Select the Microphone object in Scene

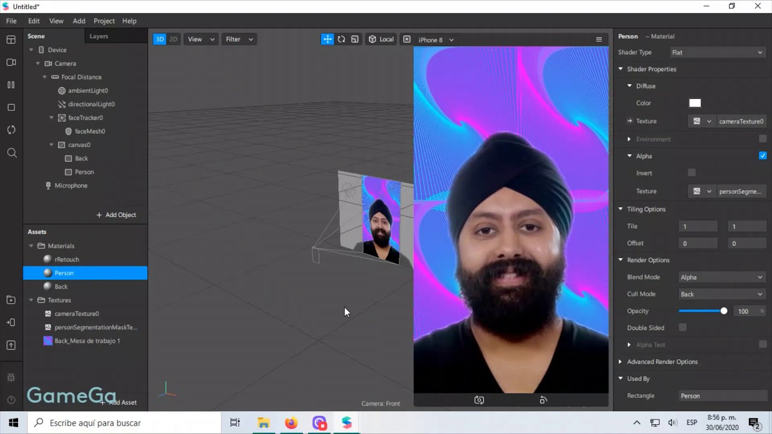(x=71, y=186)
